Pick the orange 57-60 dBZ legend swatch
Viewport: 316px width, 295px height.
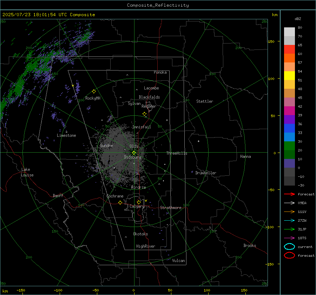click(x=289, y=58)
